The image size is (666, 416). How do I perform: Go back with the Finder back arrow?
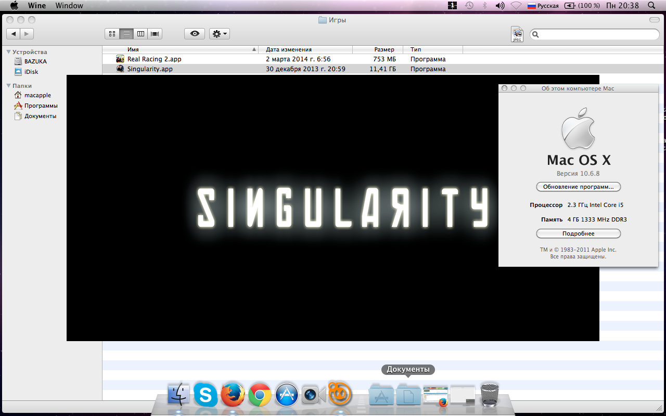click(13, 34)
